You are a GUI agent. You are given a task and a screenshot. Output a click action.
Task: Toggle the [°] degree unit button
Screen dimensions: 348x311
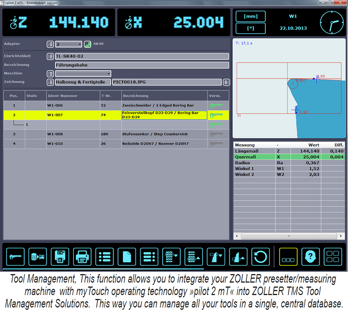pyautogui.click(x=250, y=28)
